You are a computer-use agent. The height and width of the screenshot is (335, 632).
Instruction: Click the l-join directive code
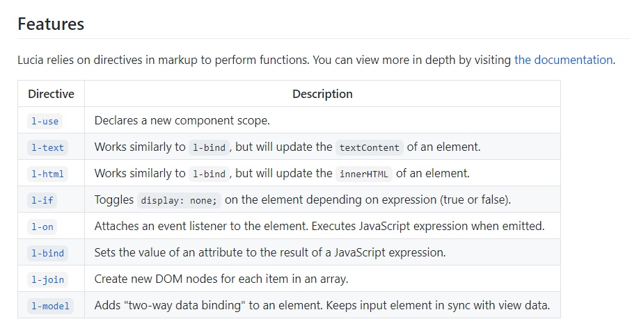47,280
